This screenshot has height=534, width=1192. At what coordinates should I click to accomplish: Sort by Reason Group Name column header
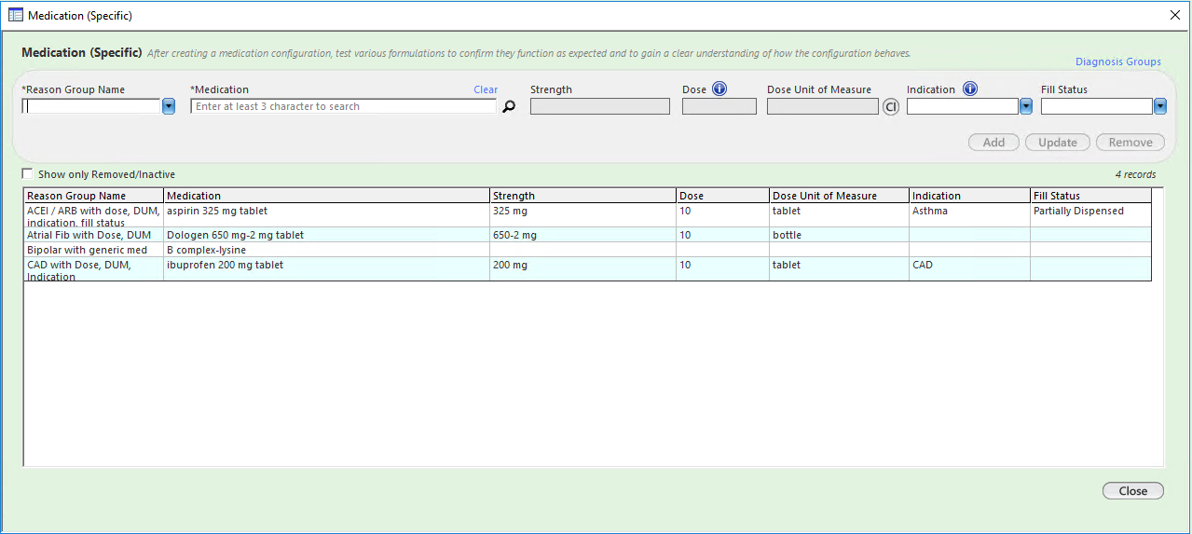(x=93, y=196)
